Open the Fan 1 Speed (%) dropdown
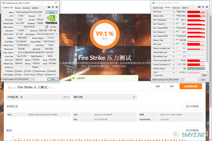Screen dimensions: 212x141 (x=174, y=24)
